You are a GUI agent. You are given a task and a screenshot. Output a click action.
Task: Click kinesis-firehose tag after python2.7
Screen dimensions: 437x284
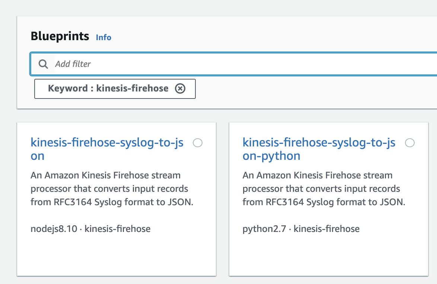click(x=326, y=229)
